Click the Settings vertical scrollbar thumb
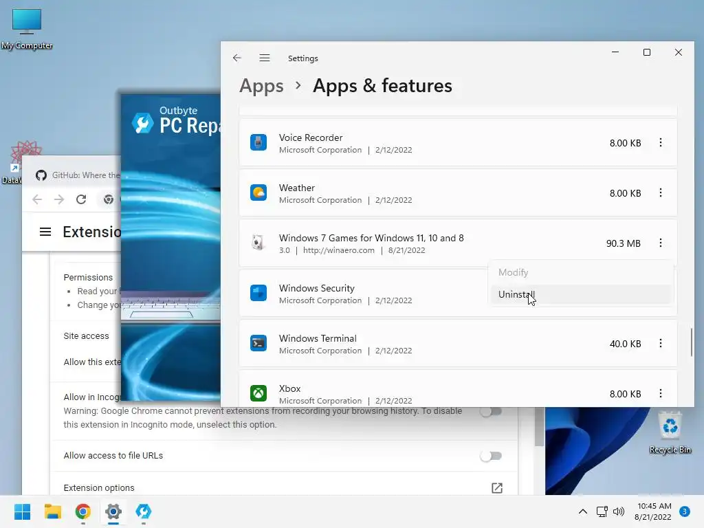The height and width of the screenshot is (528, 704). [x=691, y=342]
